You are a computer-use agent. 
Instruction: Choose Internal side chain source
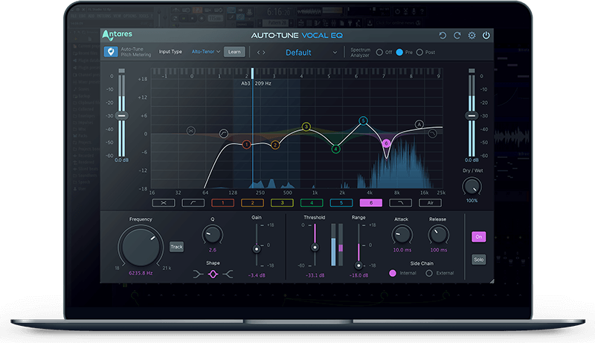click(x=393, y=273)
